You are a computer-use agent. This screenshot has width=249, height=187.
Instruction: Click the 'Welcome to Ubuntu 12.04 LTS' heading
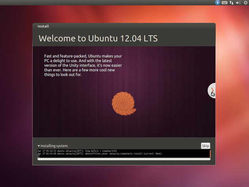[x=98, y=38]
